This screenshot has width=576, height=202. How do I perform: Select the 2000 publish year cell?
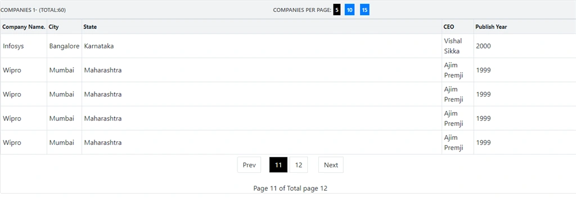pos(525,46)
